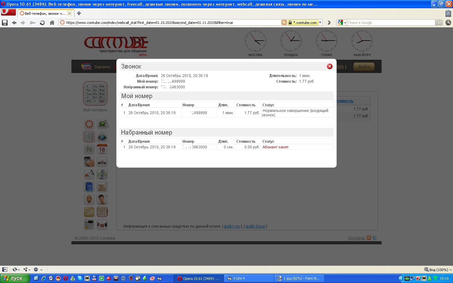Download the файл csv link
This screenshot has height=283, width=453.
point(232,226)
